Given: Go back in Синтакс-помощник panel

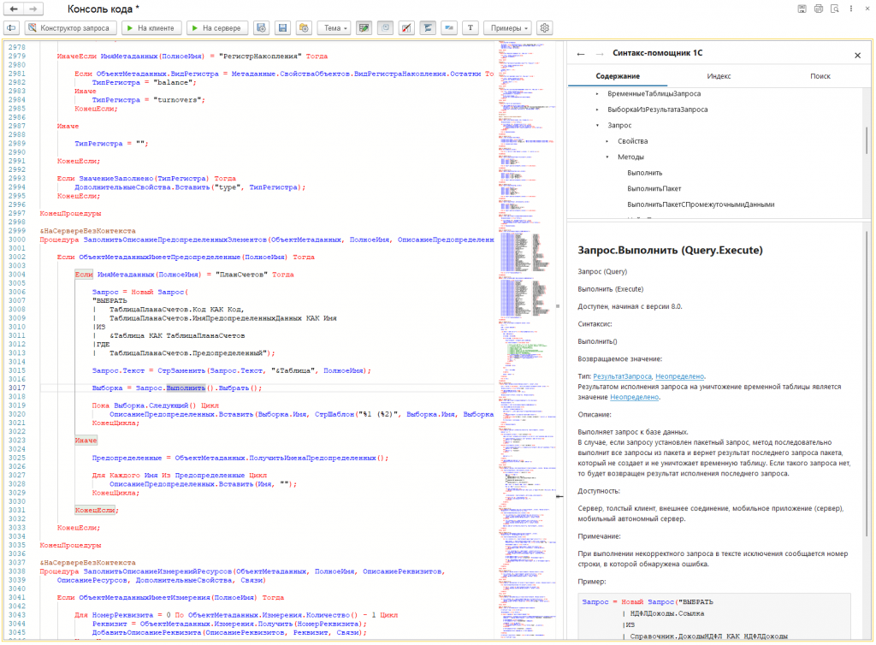Looking at the screenshot, I should point(581,54).
